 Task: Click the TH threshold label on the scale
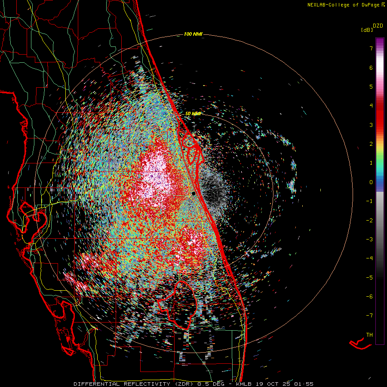[369, 335]
